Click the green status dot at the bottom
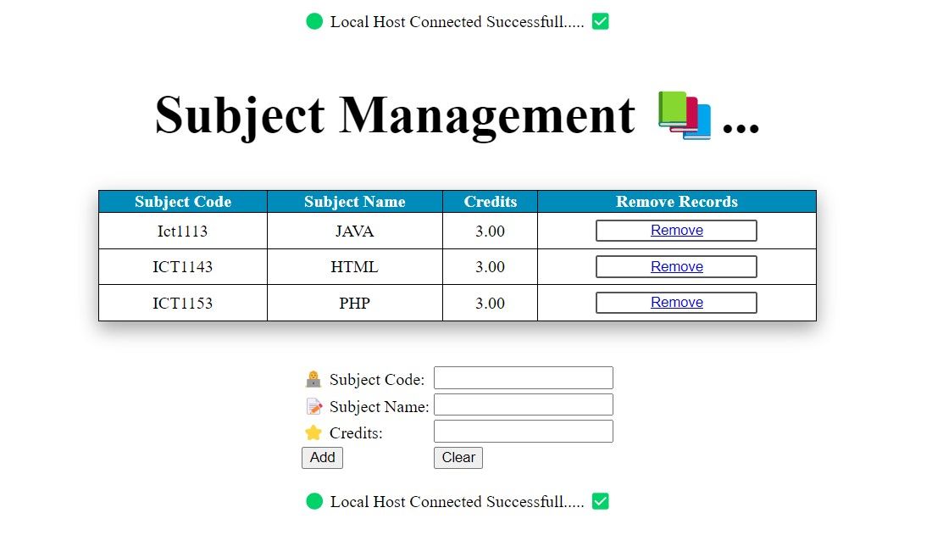Screen dimensions: 943x541 click(x=314, y=501)
